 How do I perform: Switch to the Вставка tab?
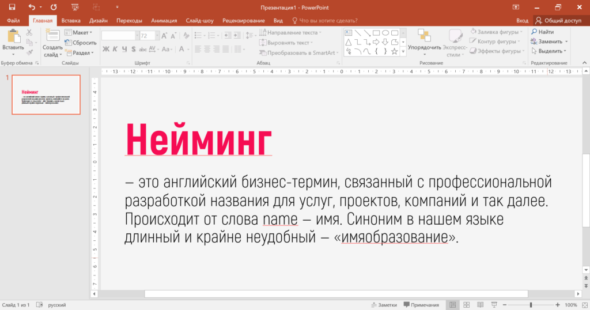[71, 20]
